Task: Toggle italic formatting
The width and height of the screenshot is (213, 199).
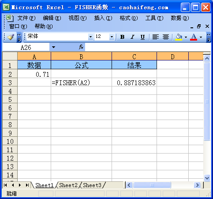Action: coord(132,37)
